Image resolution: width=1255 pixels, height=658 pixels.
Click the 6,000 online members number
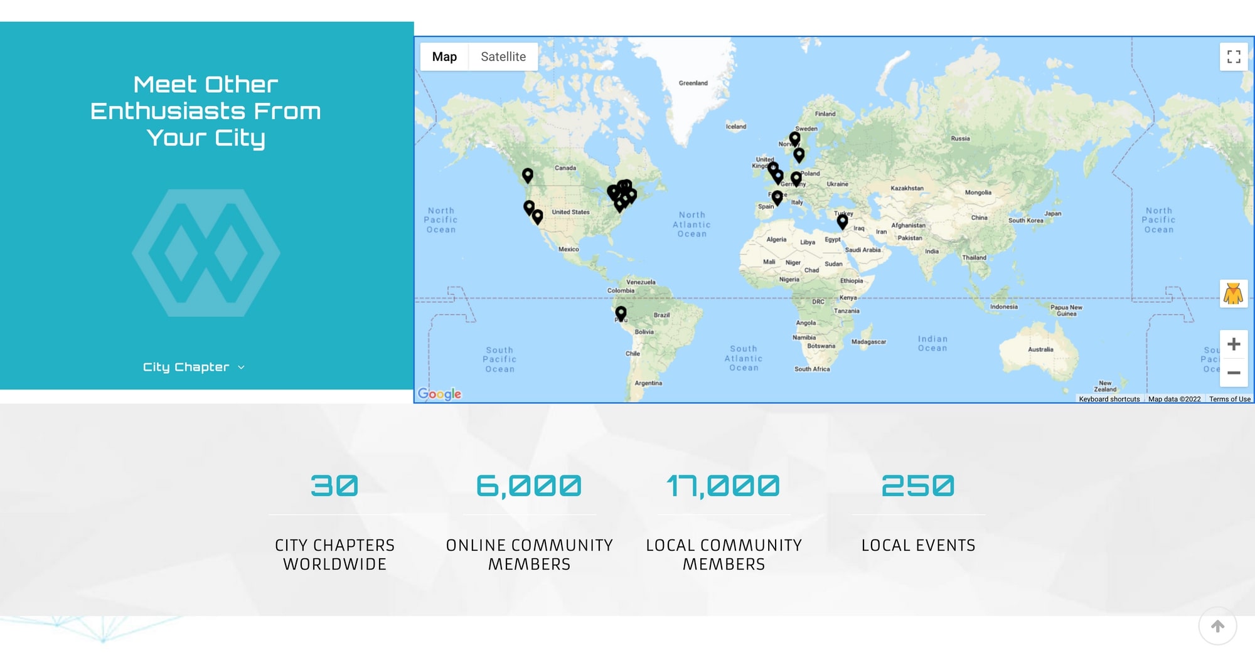pos(529,486)
